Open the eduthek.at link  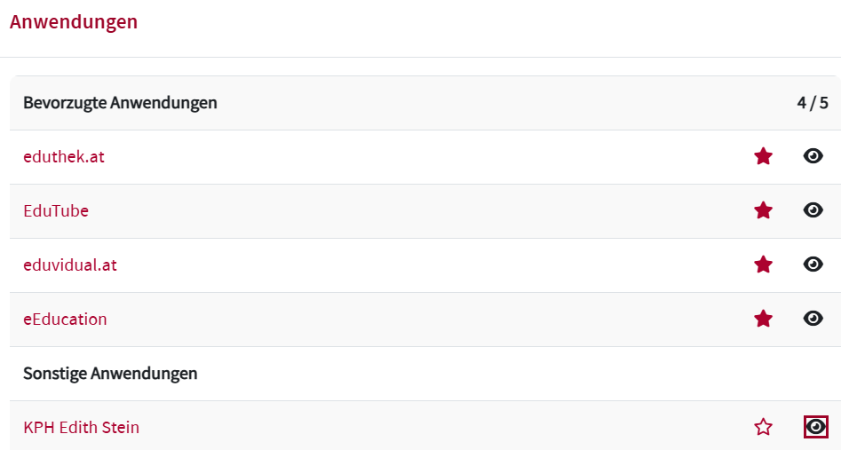(64, 157)
